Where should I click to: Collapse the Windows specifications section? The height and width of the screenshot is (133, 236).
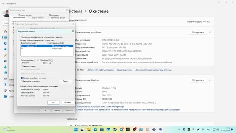click(x=210, y=80)
